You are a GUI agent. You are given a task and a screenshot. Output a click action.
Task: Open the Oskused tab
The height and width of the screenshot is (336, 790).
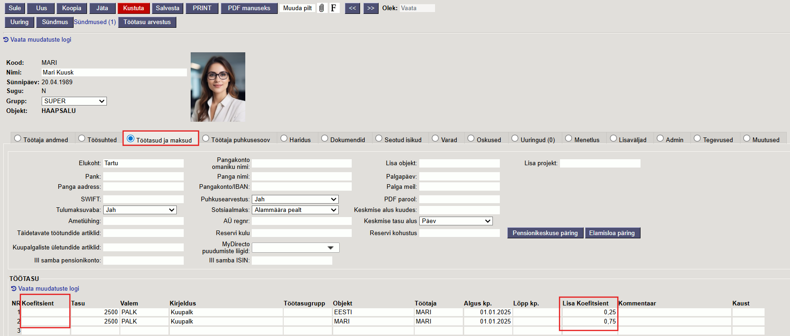(x=471, y=138)
